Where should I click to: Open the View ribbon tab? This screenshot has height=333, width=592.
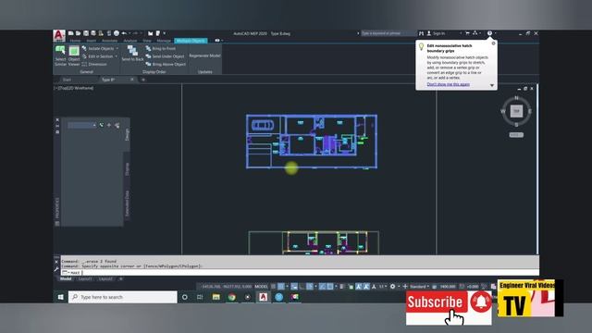[x=147, y=41]
